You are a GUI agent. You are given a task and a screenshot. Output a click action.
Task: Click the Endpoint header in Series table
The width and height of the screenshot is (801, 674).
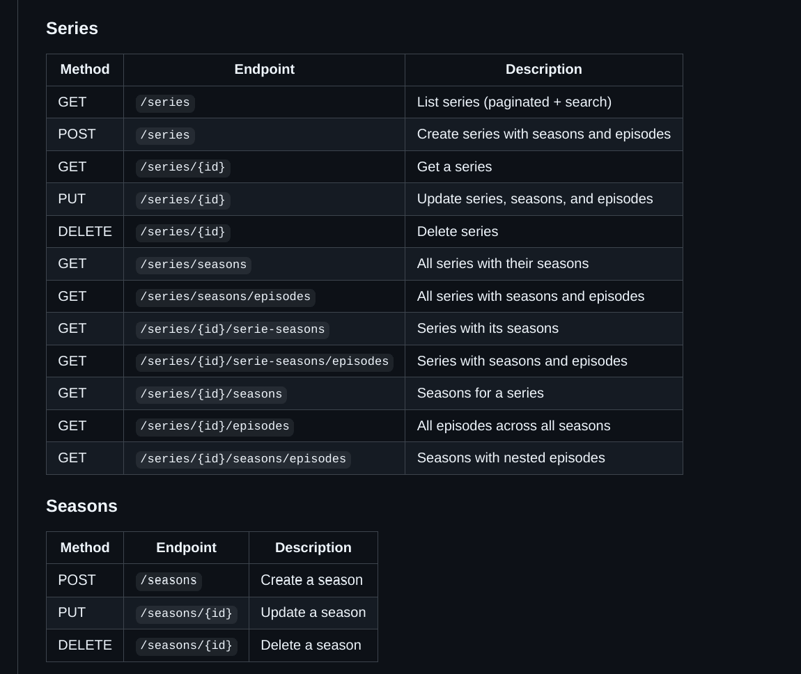click(264, 70)
